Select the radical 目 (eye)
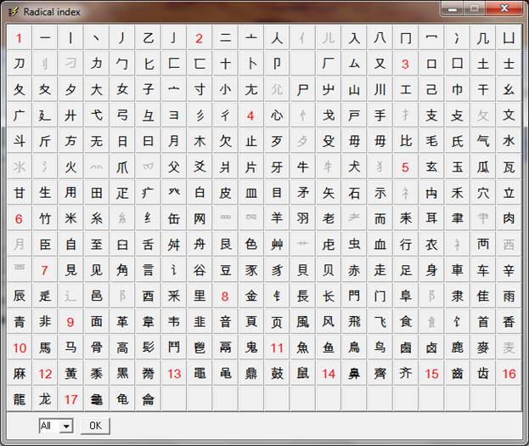The image size is (529, 446). click(x=277, y=193)
